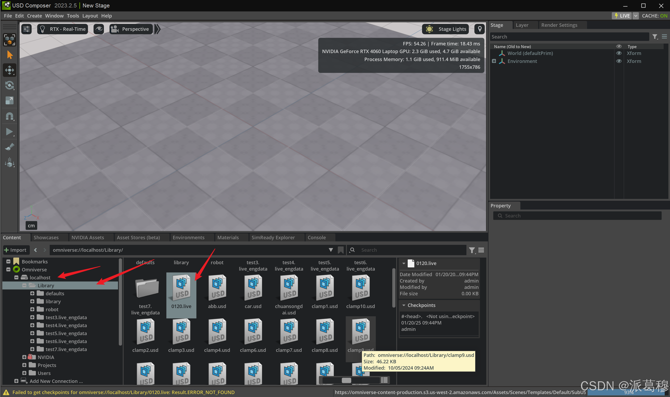Open the LIVE mode dropdown arrow
The image size is (670, 397).
[635, 15]
